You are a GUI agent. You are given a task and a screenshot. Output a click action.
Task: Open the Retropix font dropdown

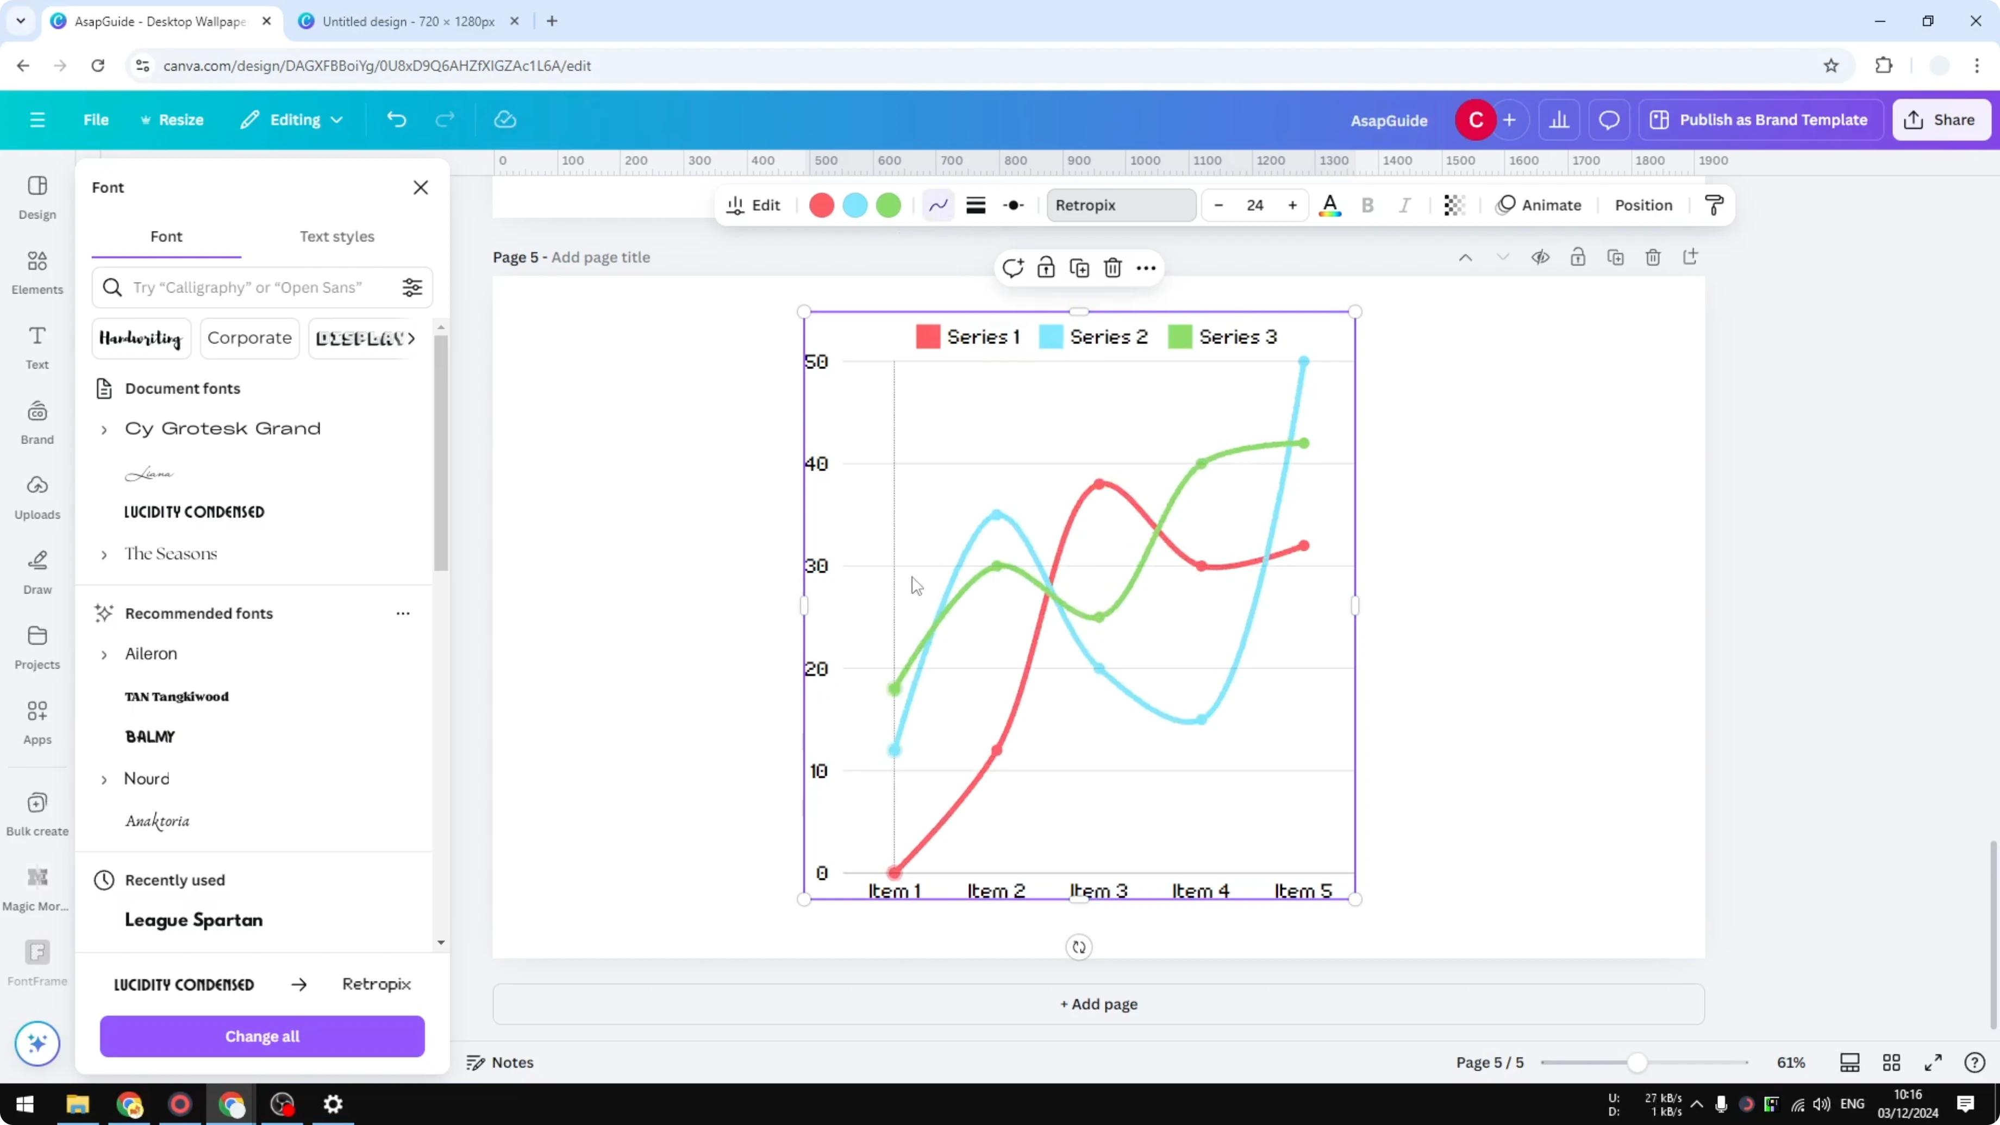(x=1121, y=205)
